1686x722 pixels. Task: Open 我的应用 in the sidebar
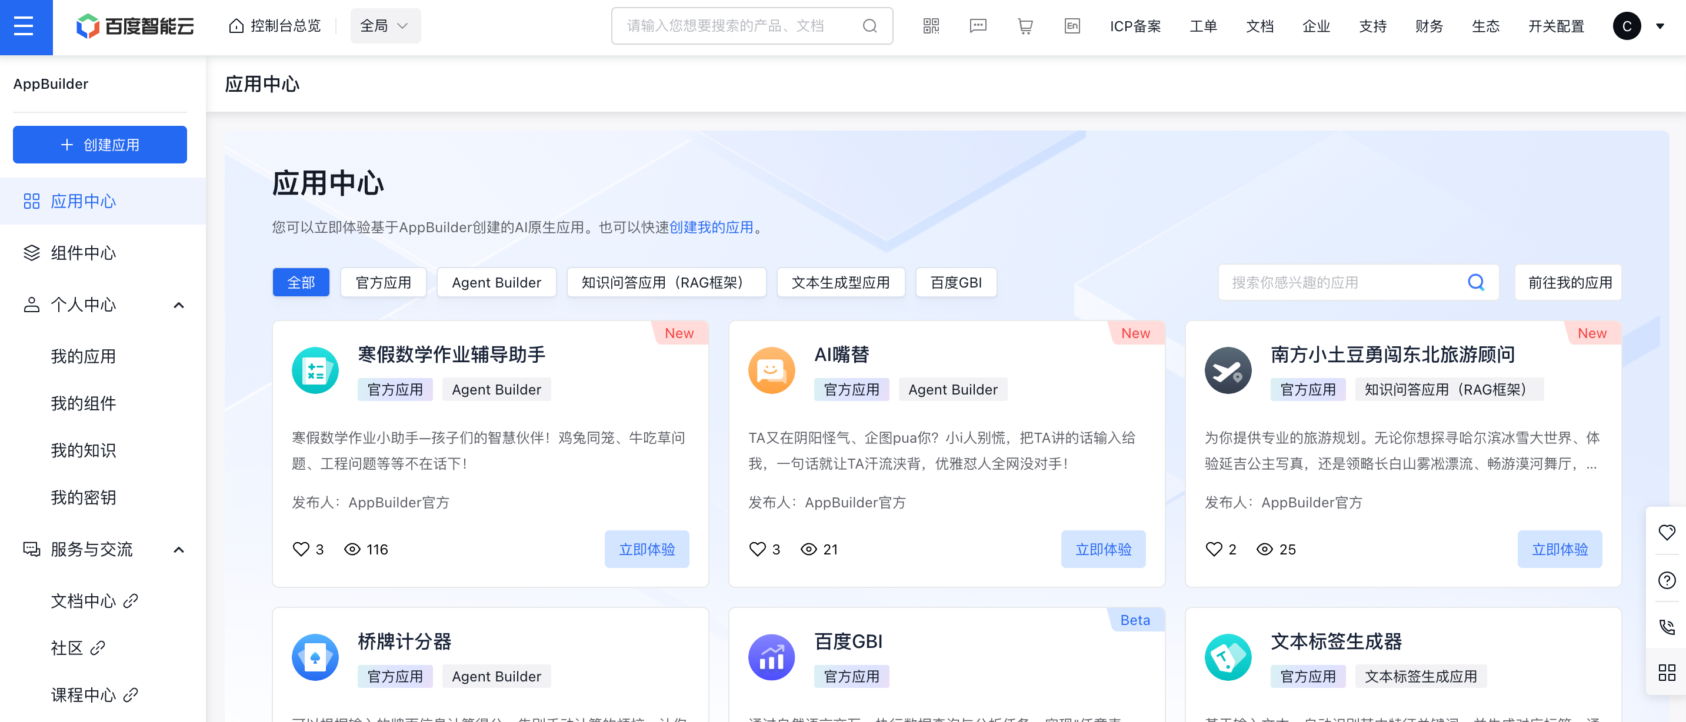[83, 356]
